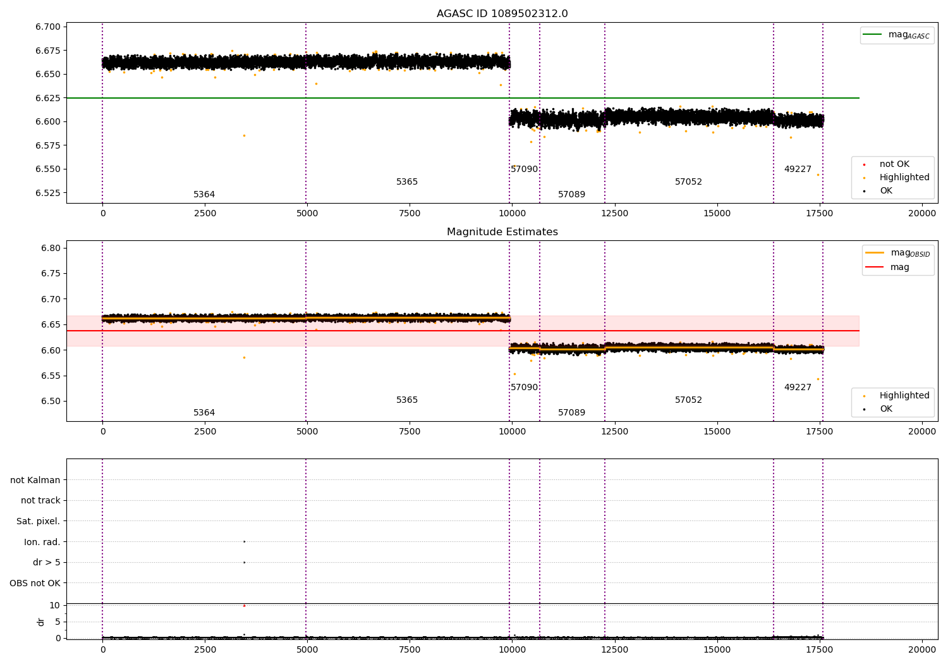Click the 20000 x-tick under top plot
This screenshot has height=664, width=948.
(922, 214)
